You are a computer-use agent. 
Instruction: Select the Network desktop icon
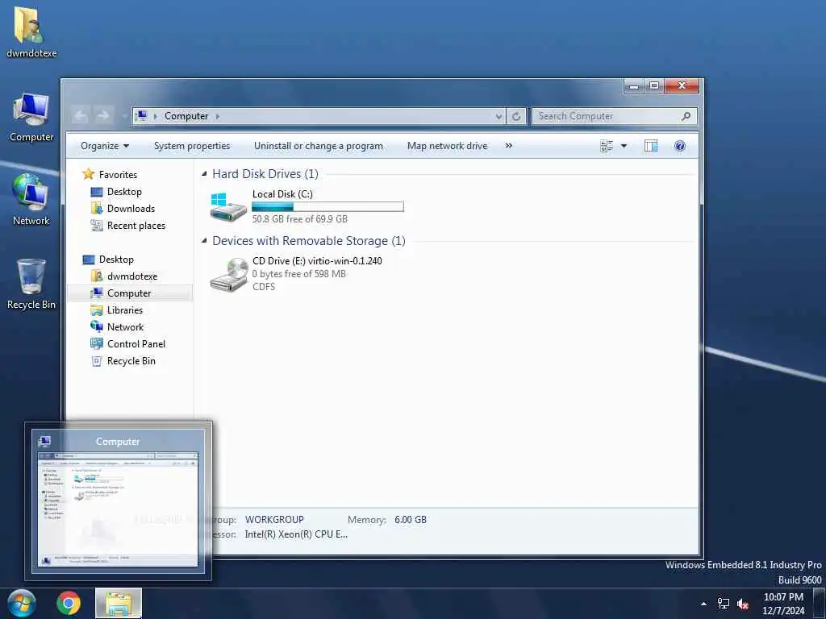coord(31,200)
